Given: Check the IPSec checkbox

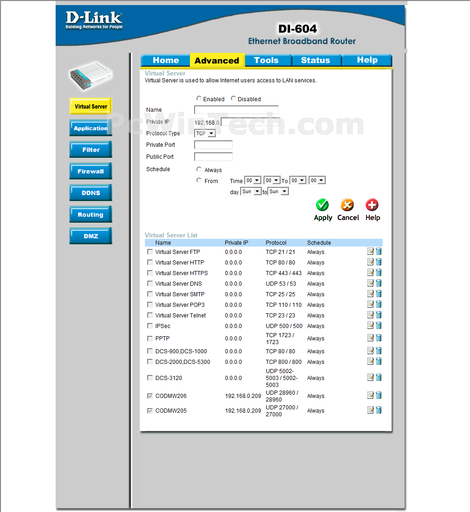Looking at the screenshot, I should coord(150,326).
